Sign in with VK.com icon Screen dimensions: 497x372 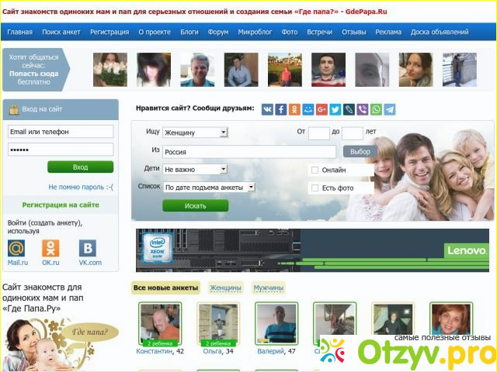coord(89,249)
